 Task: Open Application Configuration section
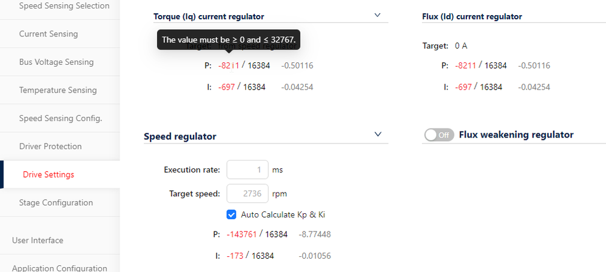(59, 268)
